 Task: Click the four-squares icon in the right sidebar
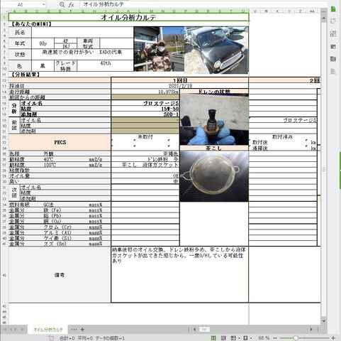click(x=333, y=33)
